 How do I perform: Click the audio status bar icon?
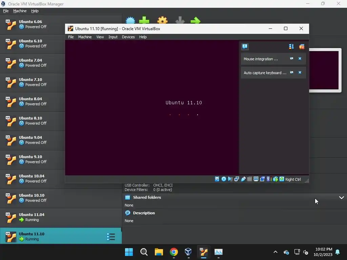pyautogui.click(x=230, y=179)
